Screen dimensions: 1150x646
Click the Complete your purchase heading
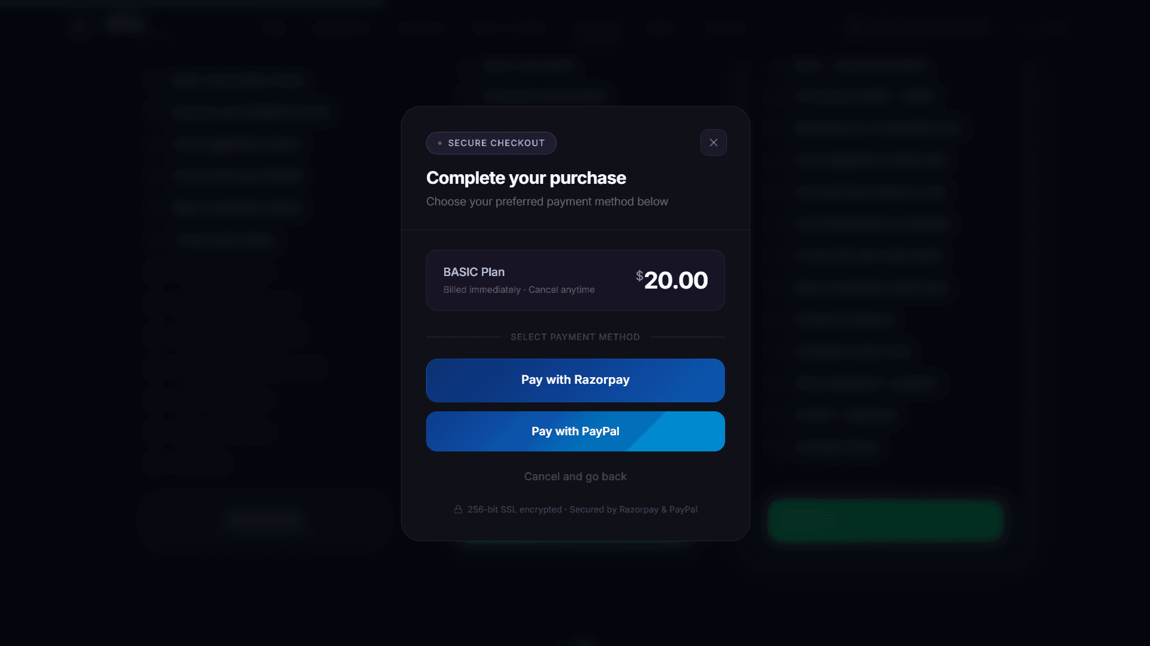point(526,178)
